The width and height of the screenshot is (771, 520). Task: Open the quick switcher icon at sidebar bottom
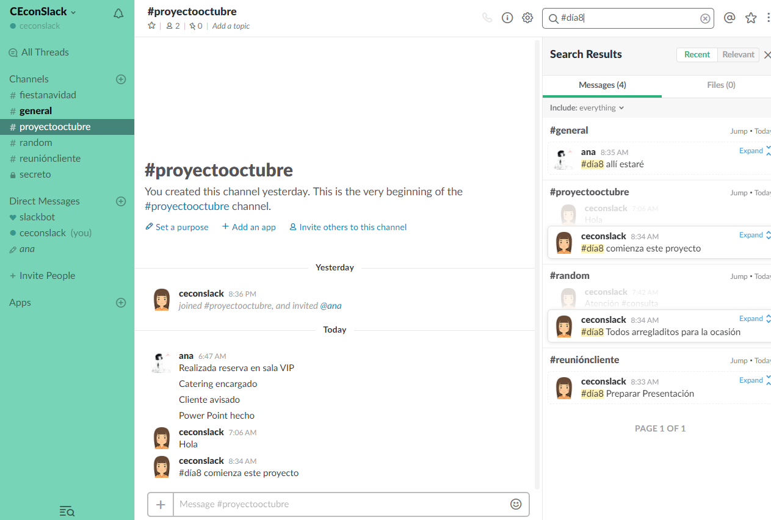click(x=67, y=511)
